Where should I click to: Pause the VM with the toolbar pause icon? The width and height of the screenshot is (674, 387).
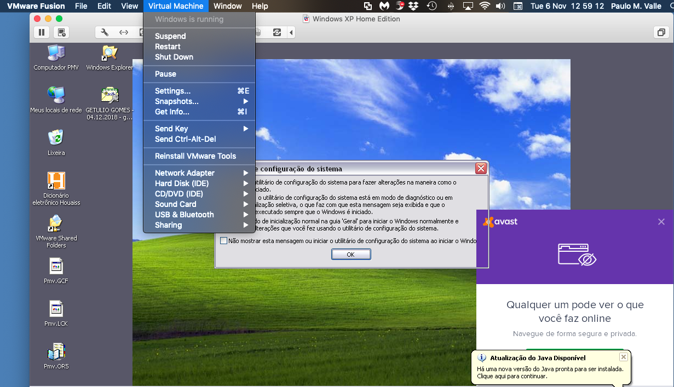click(x=42, y=32)
